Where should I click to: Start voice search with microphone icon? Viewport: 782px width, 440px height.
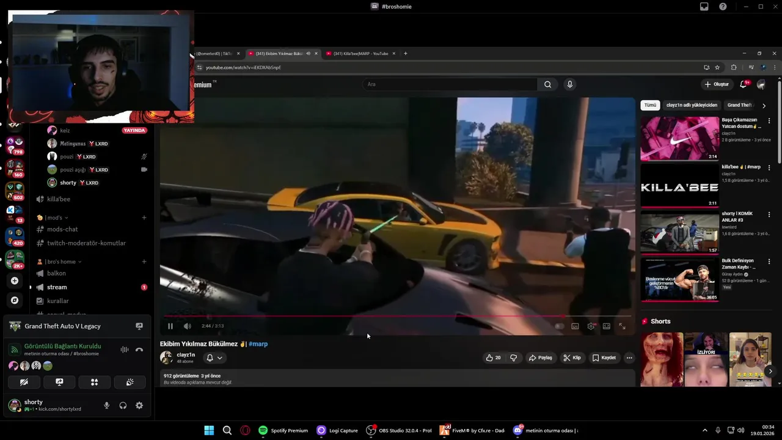tap(570, 84)
